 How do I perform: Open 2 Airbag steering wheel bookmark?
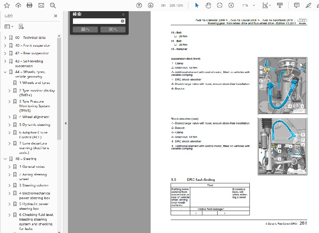[x=33, y=177]
